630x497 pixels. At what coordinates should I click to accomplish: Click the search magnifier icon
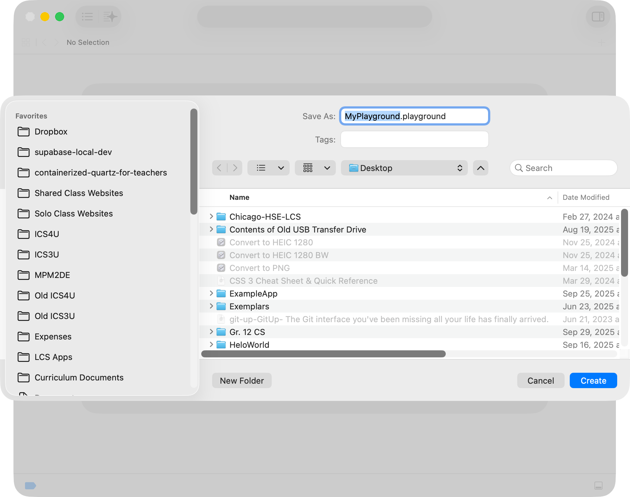coord(518,168)
